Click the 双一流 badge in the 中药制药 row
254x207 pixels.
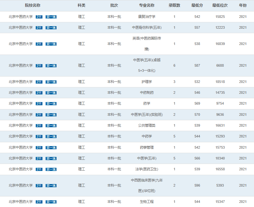tap(51, 93)
